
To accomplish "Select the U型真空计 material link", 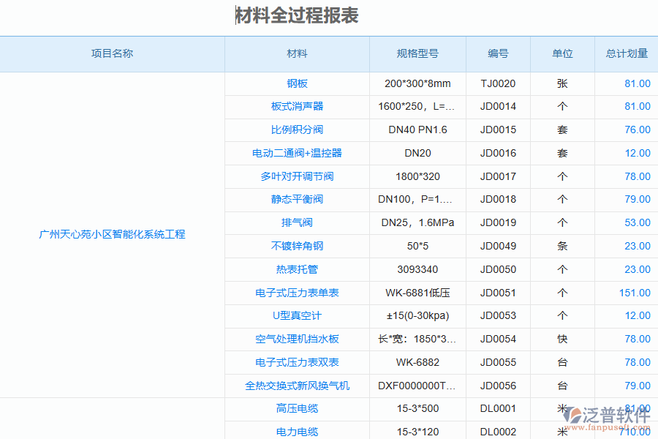I will [x=295, y=316].
